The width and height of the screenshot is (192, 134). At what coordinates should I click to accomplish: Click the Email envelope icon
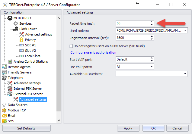[x=4, y=116]
